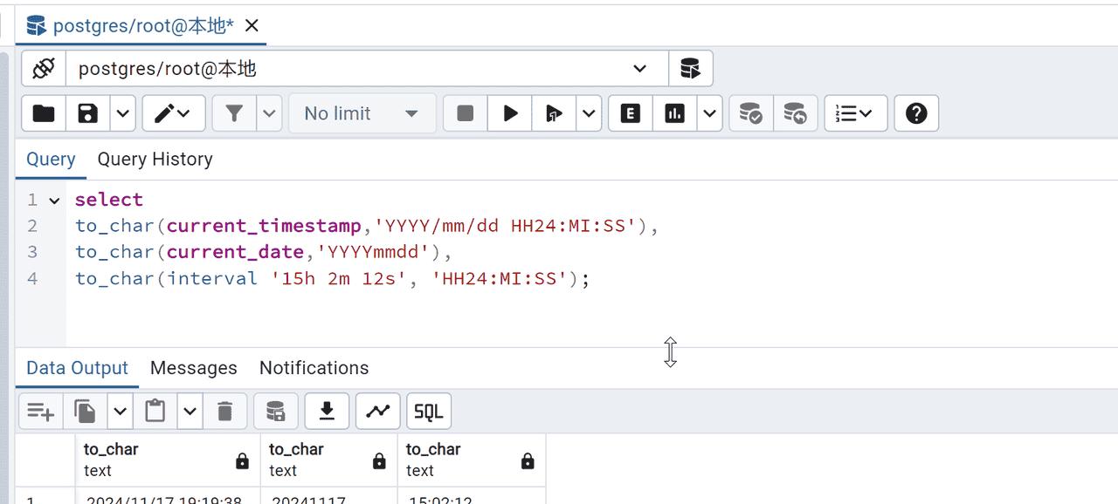This screenshot has height=504, width=1118.
Task: Switch to the Query History tab
Action: [x=155, y=159]
